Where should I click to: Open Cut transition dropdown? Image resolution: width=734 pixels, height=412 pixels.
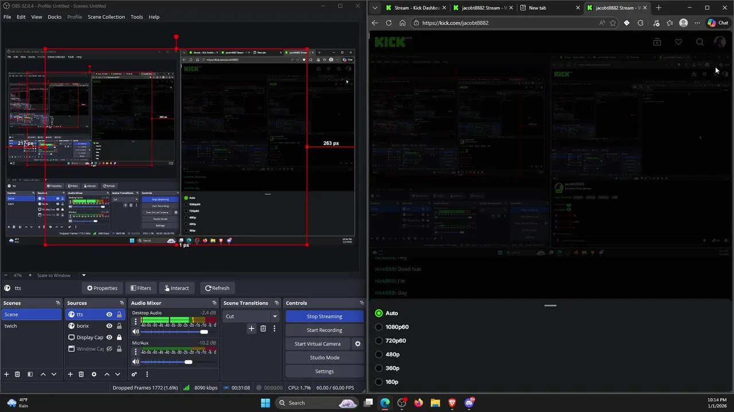tap(251, 316)
